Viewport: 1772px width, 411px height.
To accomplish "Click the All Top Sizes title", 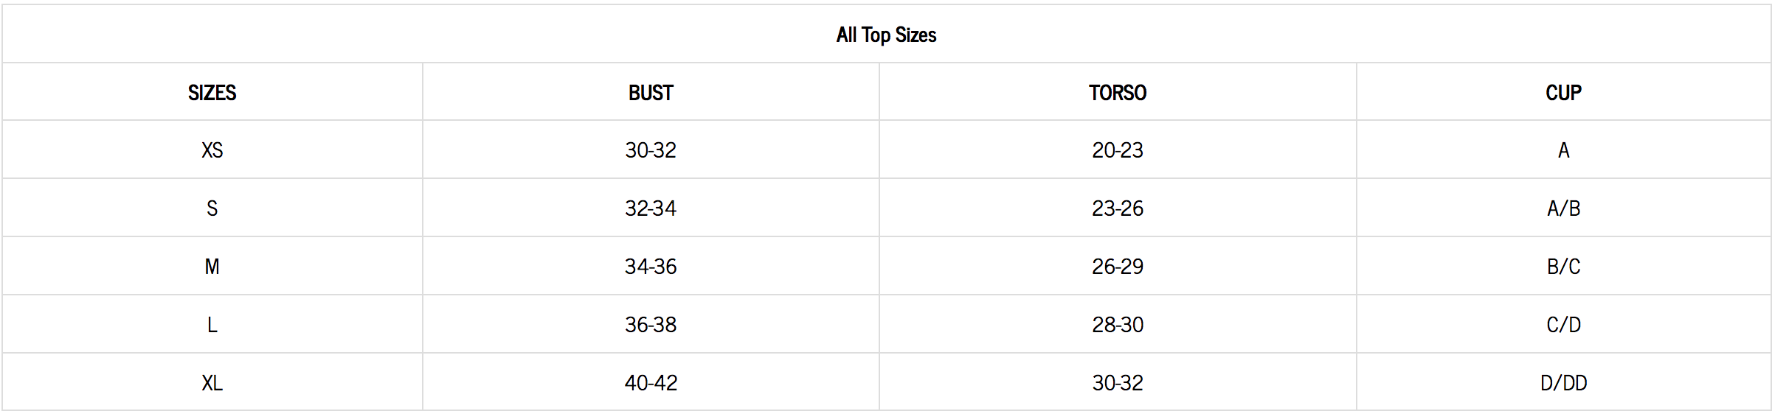I will click(886, 35).
